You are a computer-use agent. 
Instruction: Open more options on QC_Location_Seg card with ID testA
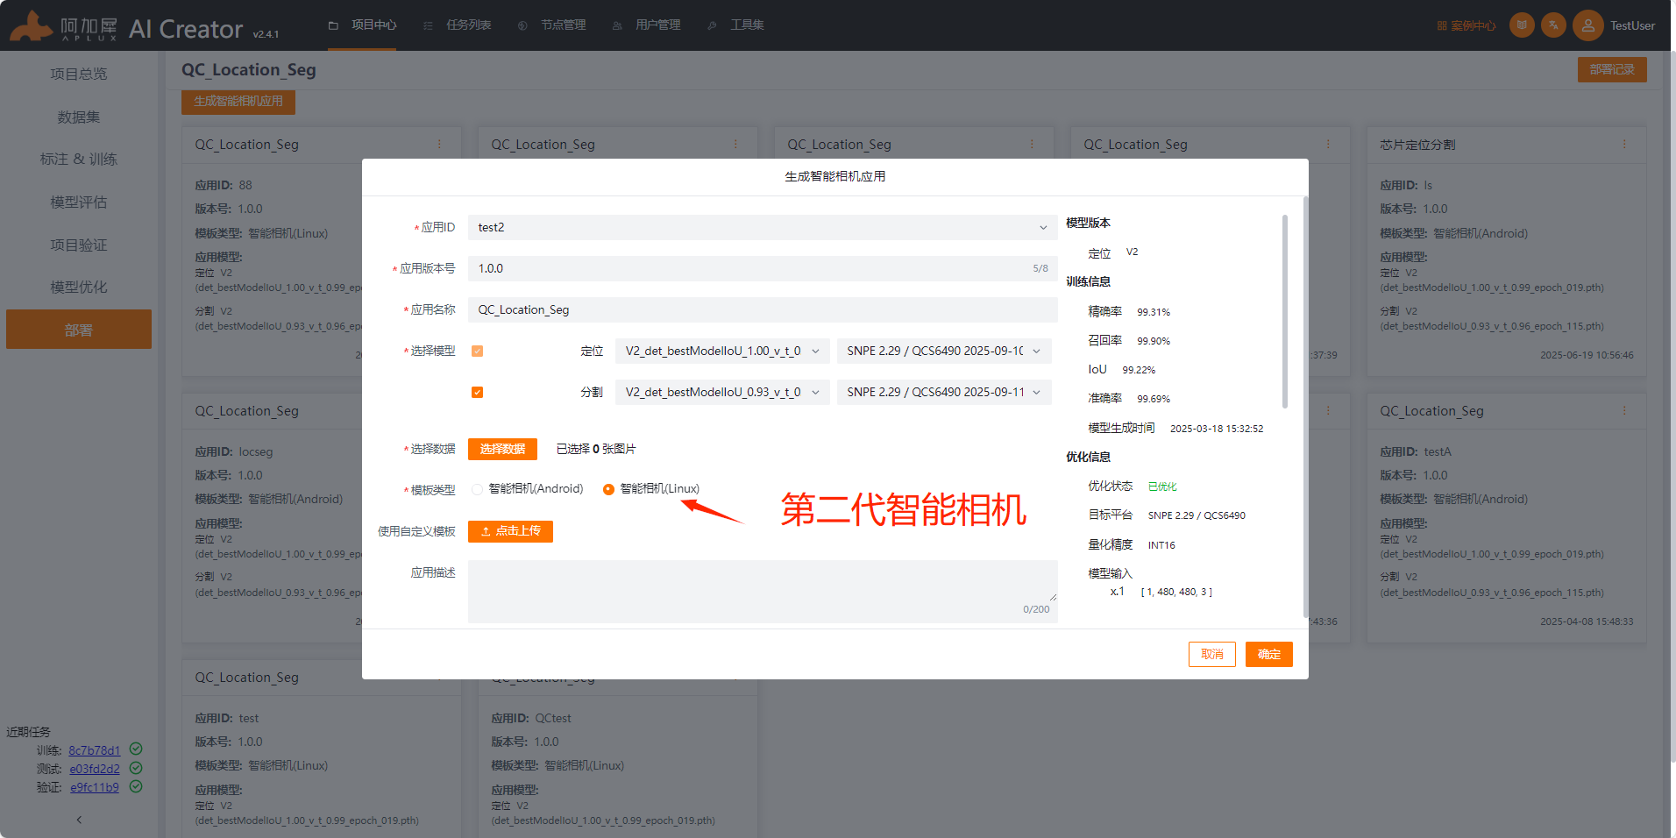pos(1624,410)
